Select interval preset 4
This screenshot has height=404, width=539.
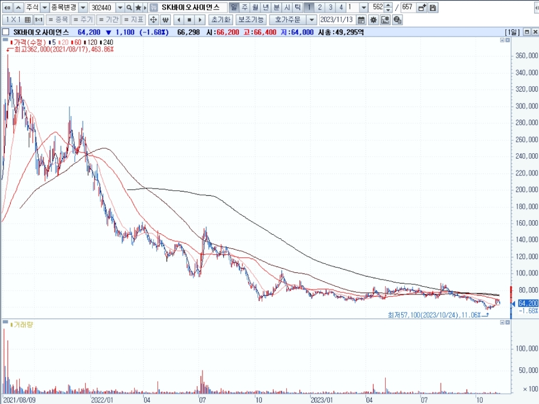341,7
